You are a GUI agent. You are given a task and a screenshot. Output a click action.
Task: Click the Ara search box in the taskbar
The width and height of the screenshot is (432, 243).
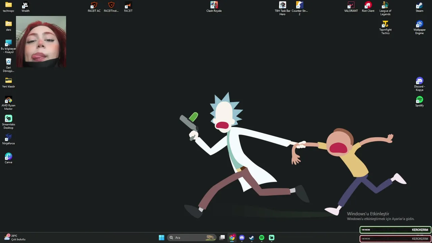pyautogui.click(x=191, y=238)
